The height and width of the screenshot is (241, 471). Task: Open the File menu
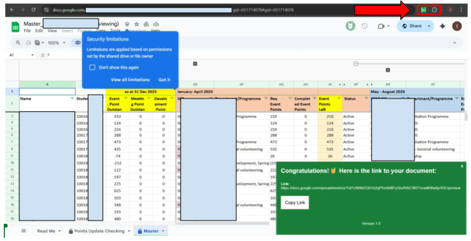click(x=26, y=31)
